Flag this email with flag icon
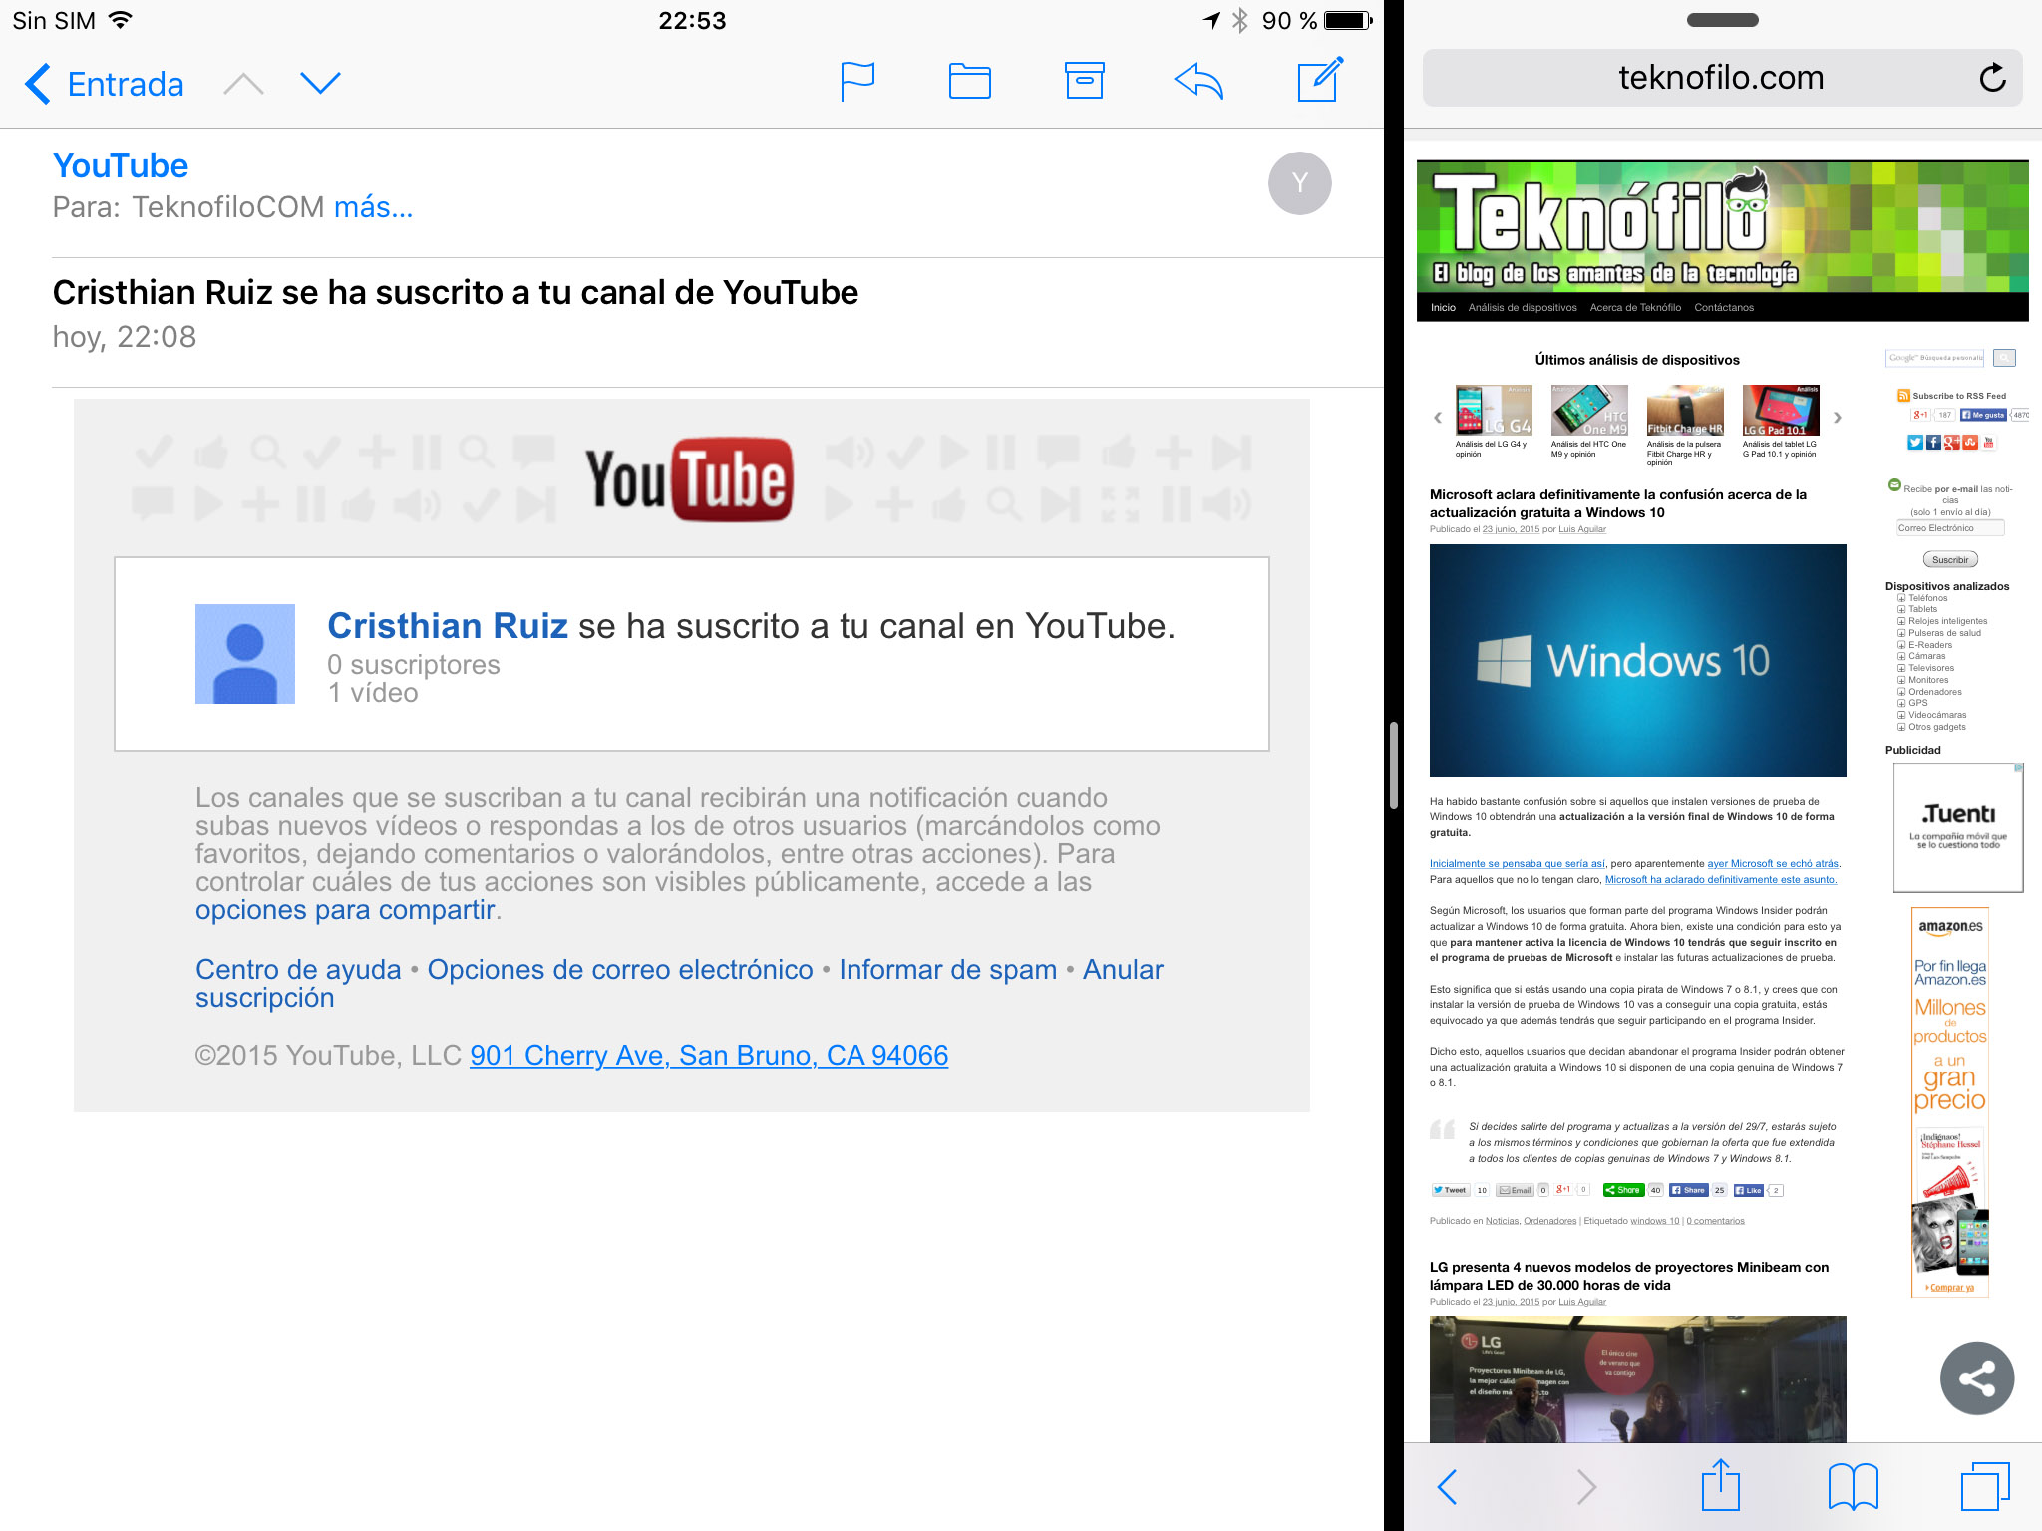The image size is (2042, 1531). click(856, 82)
